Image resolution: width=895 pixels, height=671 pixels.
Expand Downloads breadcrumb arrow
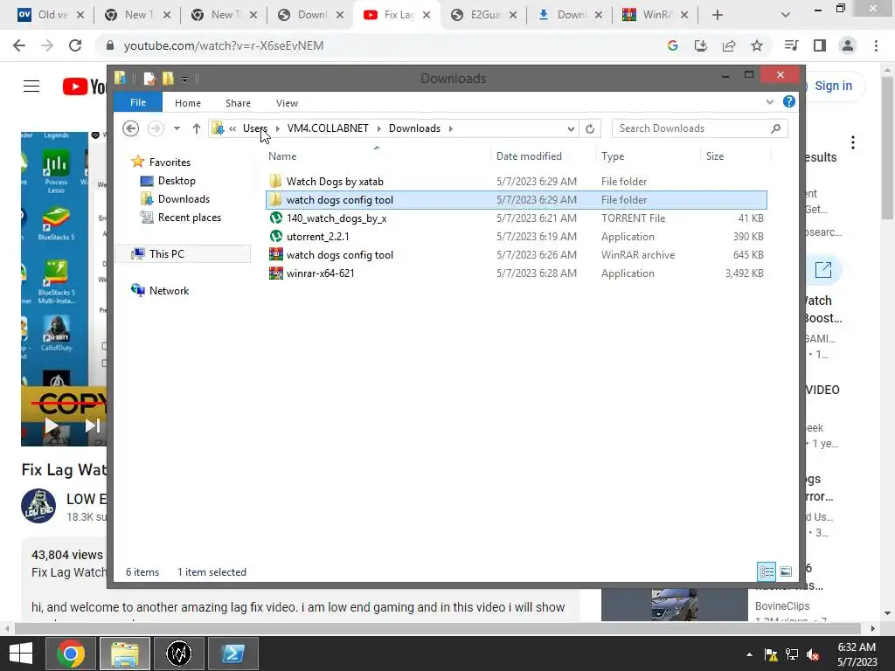450,128
